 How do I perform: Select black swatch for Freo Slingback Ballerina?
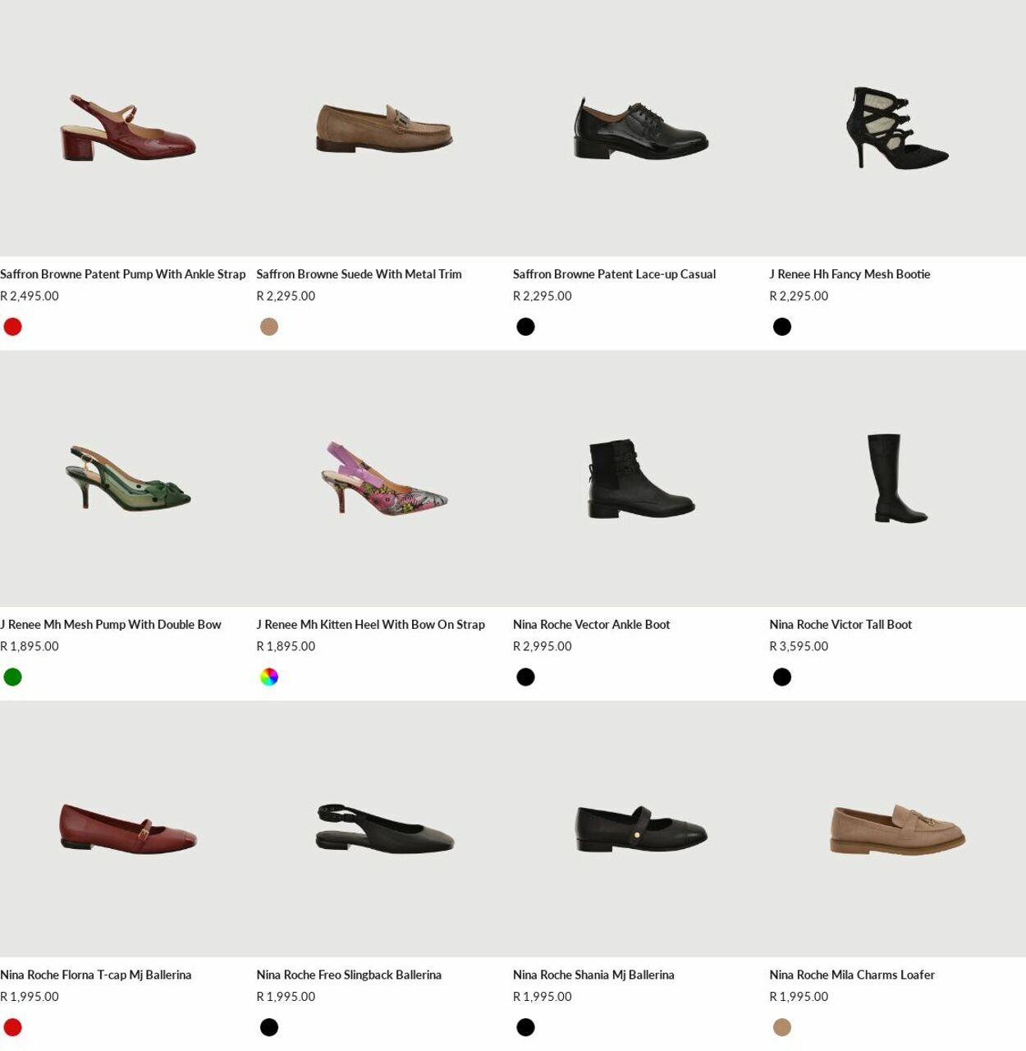click(x=269, y=1027)
